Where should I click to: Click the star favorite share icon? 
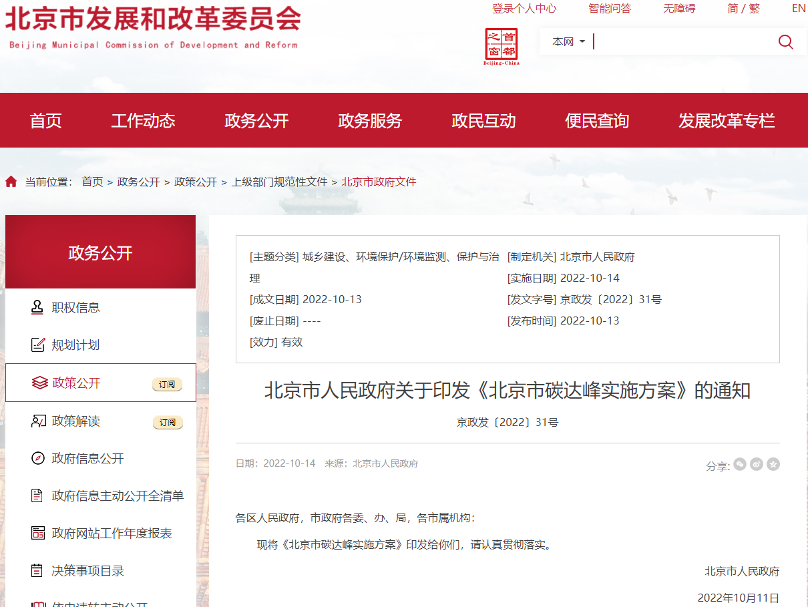pyautogui.click(x=773, y=464)
